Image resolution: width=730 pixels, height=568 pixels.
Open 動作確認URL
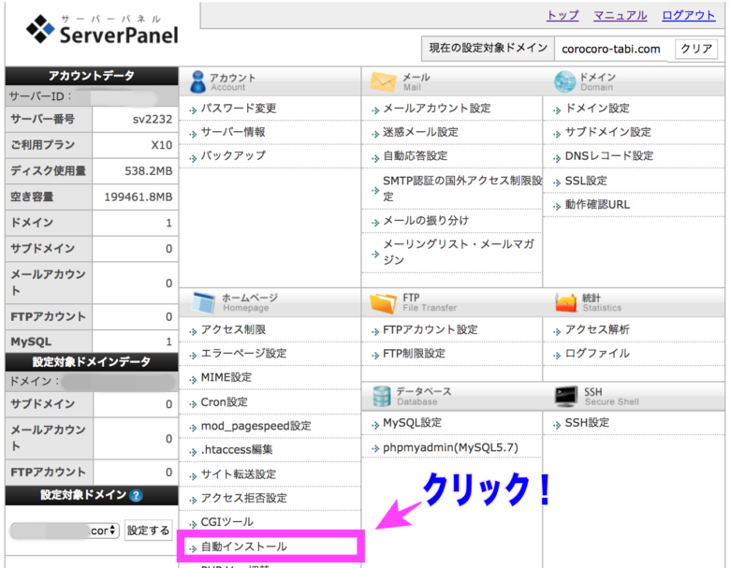[597, 204]
